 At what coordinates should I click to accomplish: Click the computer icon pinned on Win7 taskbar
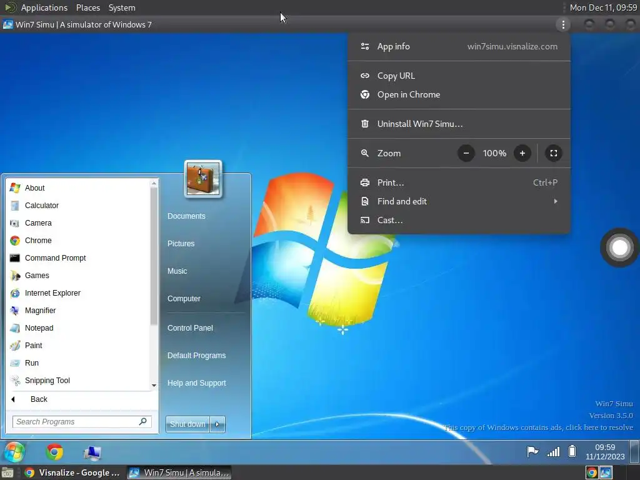(x=92, y=452)
